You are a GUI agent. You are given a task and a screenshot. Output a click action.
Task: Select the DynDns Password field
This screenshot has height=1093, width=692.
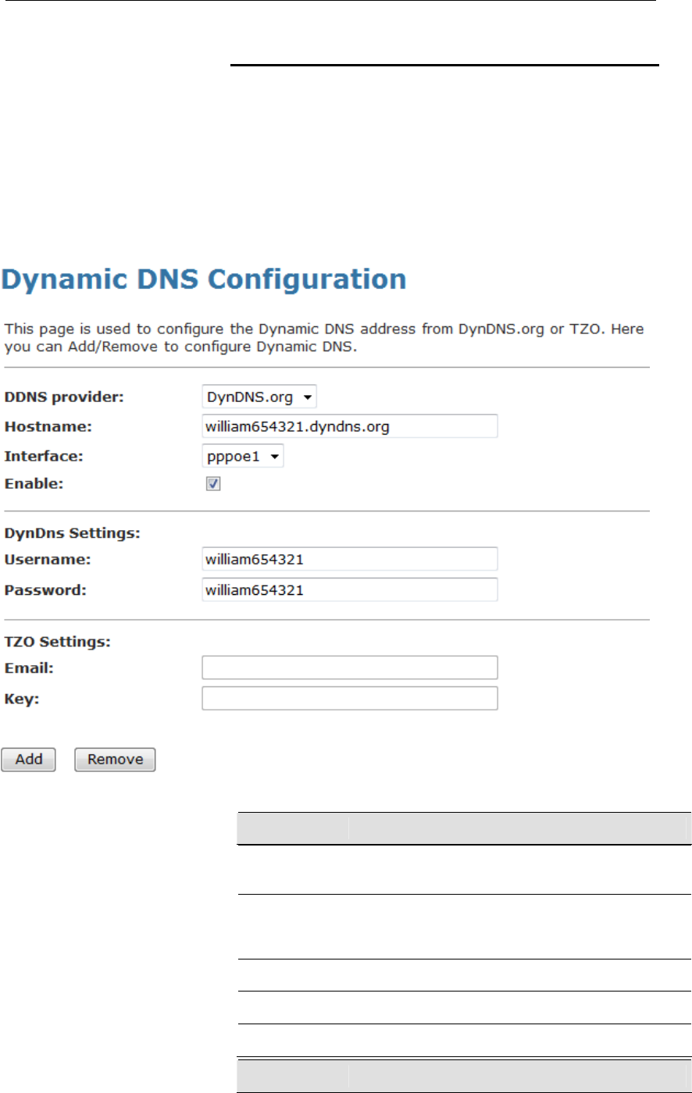point(349,589)
